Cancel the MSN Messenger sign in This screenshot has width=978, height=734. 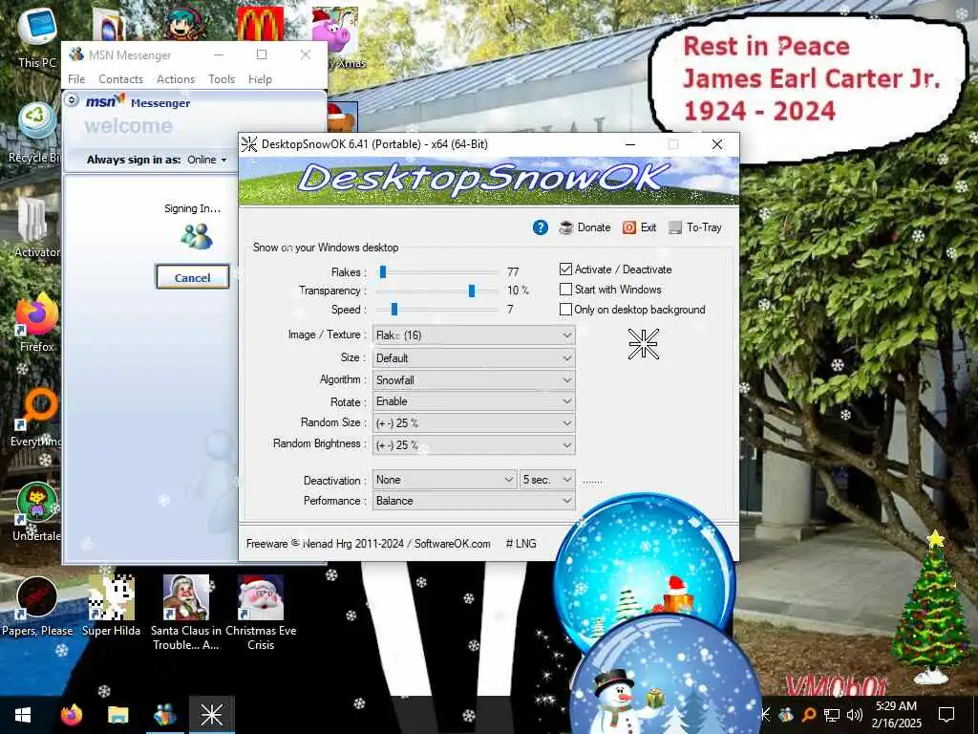click(192, 277)
